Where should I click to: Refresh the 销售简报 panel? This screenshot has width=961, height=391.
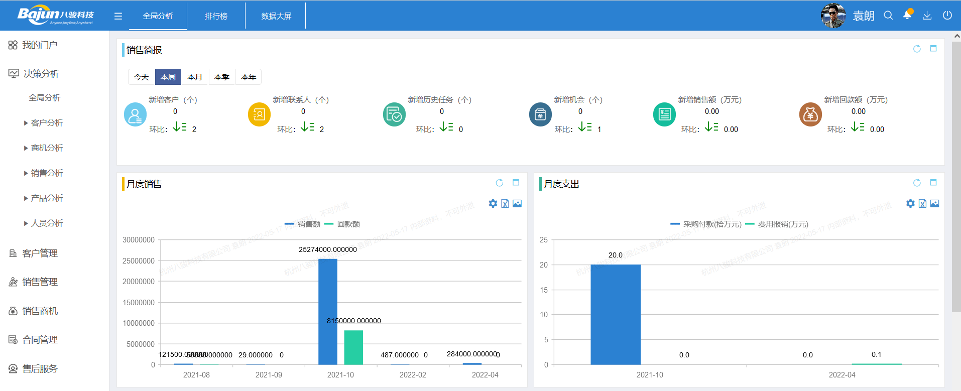pyautogui.click(x=916, y=49)
